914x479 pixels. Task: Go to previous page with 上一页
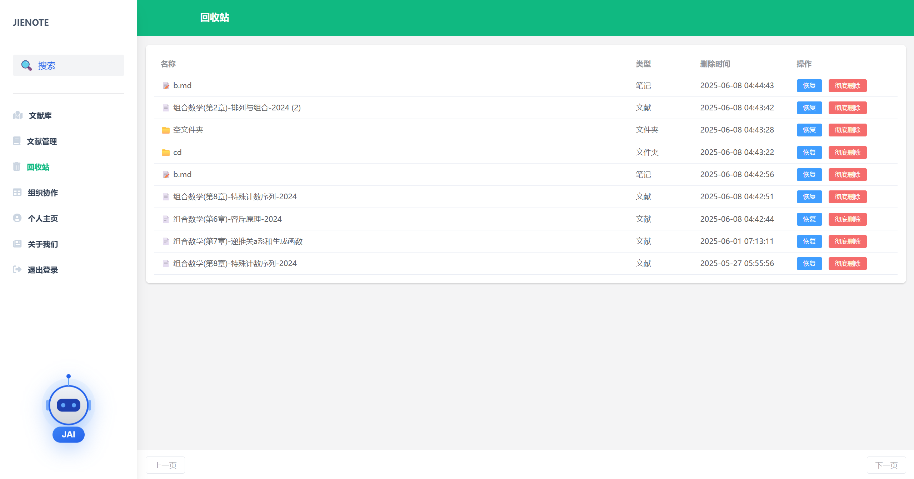165,465
